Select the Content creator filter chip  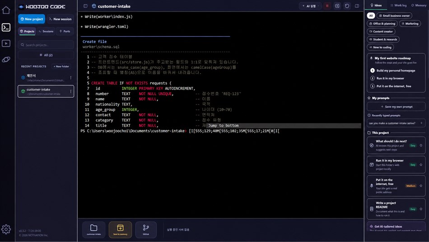pyautogui.click(x=381, y=32)
